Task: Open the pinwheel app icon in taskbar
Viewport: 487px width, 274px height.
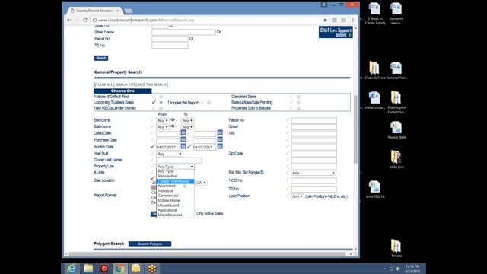Action: (152, 269)
